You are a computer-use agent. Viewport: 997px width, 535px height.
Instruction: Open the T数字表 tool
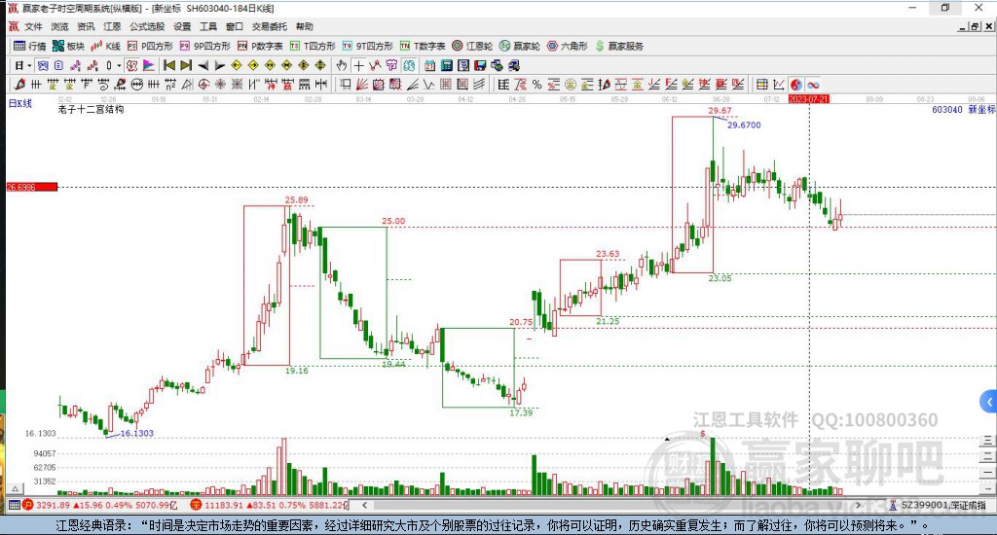point(423,46)
